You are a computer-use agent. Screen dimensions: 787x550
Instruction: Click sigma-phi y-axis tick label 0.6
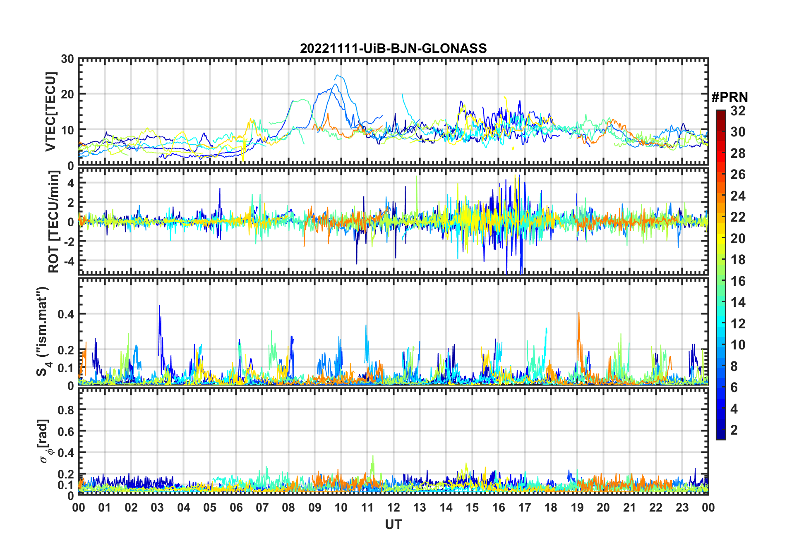pyautogui.click(x=66, y=431)
